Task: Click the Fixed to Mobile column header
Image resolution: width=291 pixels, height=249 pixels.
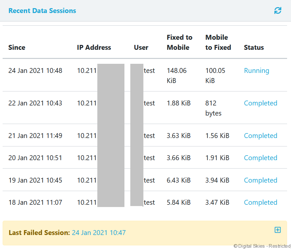Action: [179, 42]
